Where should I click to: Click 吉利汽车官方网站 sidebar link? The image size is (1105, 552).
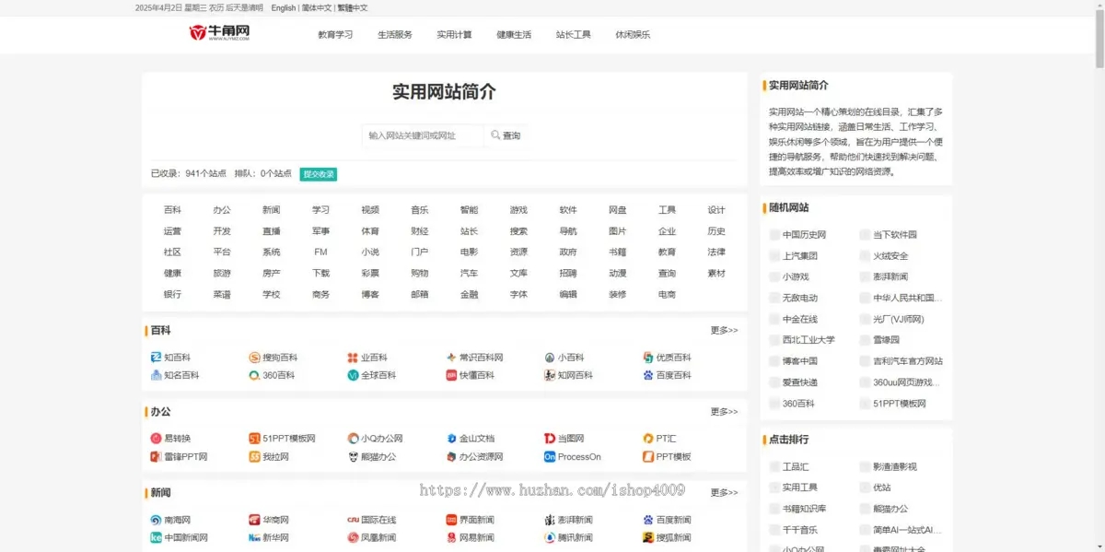click(x=908, y=361)
